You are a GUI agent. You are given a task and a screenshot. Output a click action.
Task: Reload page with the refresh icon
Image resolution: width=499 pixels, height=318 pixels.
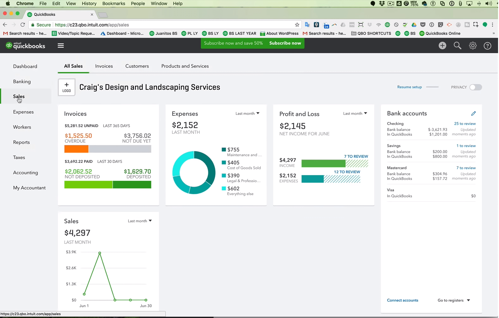click(22, 25)
